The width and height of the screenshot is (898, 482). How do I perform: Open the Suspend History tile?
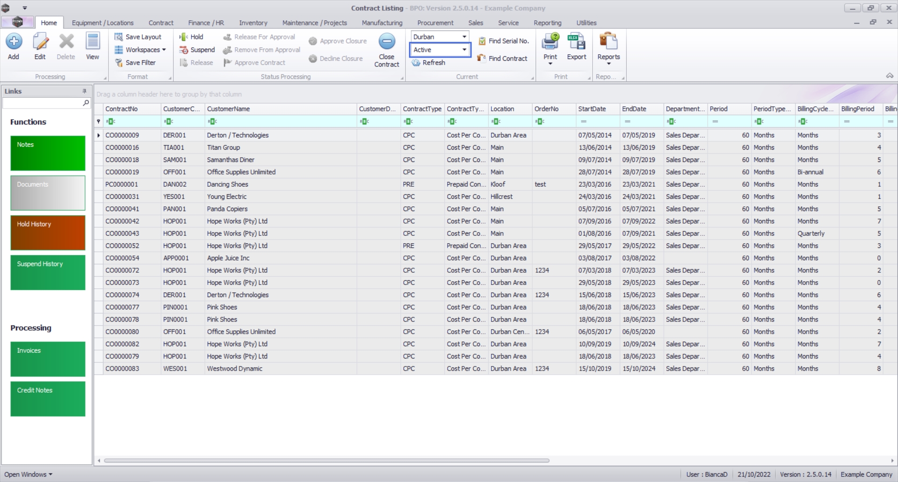coord(48,273)
